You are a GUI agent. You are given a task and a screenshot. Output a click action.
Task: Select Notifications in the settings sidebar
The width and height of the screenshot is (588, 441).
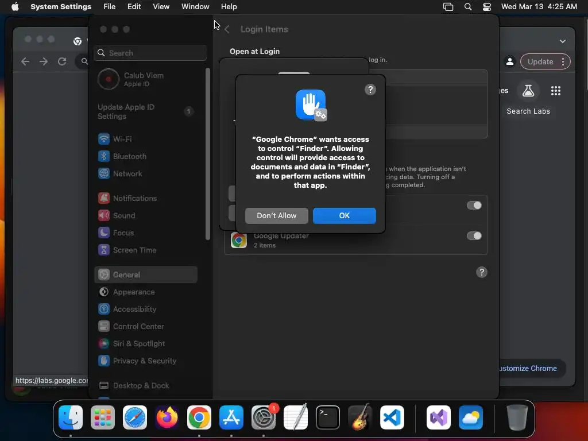(145, 198)
